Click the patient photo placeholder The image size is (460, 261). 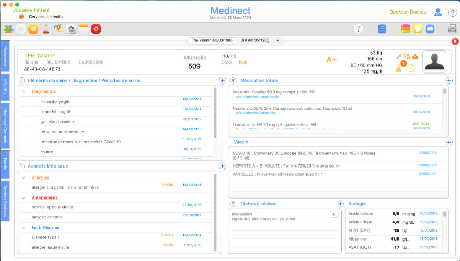434,61
